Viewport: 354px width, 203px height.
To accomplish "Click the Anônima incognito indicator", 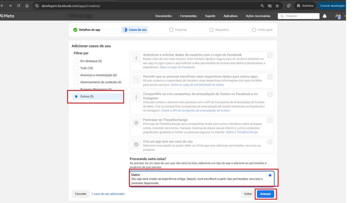I will click(x=305, y=6).
